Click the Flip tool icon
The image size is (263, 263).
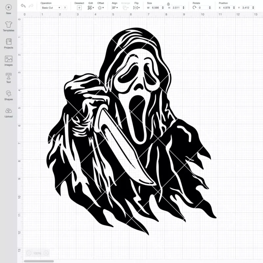135,8
